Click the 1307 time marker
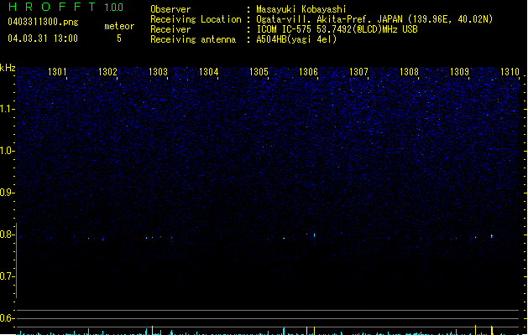 coord(358,72)
